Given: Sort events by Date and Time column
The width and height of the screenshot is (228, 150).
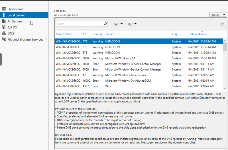Looking at the screenshot, I should point(198,34).
